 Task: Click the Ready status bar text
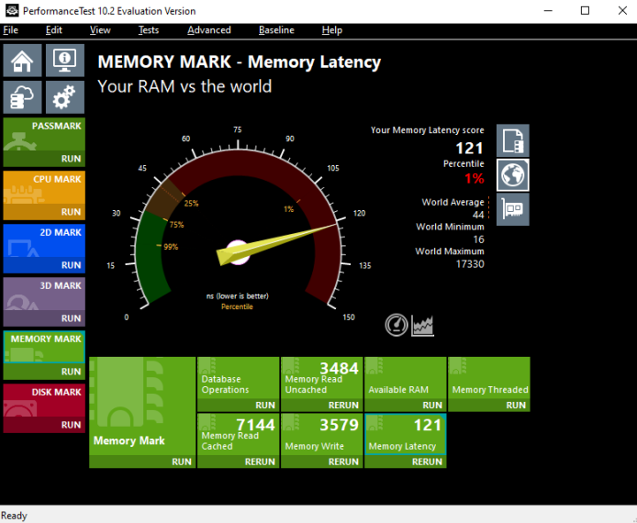tap(14, 516)
